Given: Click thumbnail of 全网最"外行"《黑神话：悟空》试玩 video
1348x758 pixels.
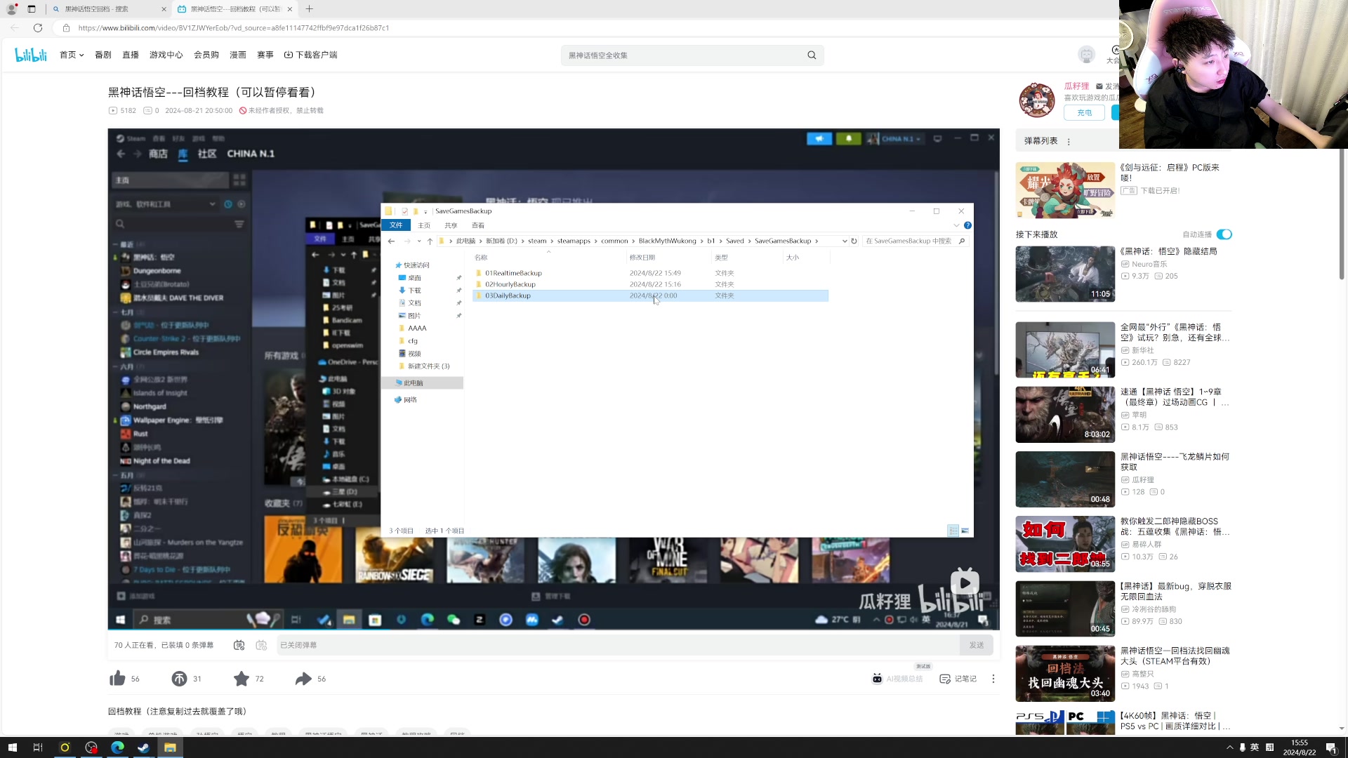Looking at the screenshot, I should (x=1065, y=350).
